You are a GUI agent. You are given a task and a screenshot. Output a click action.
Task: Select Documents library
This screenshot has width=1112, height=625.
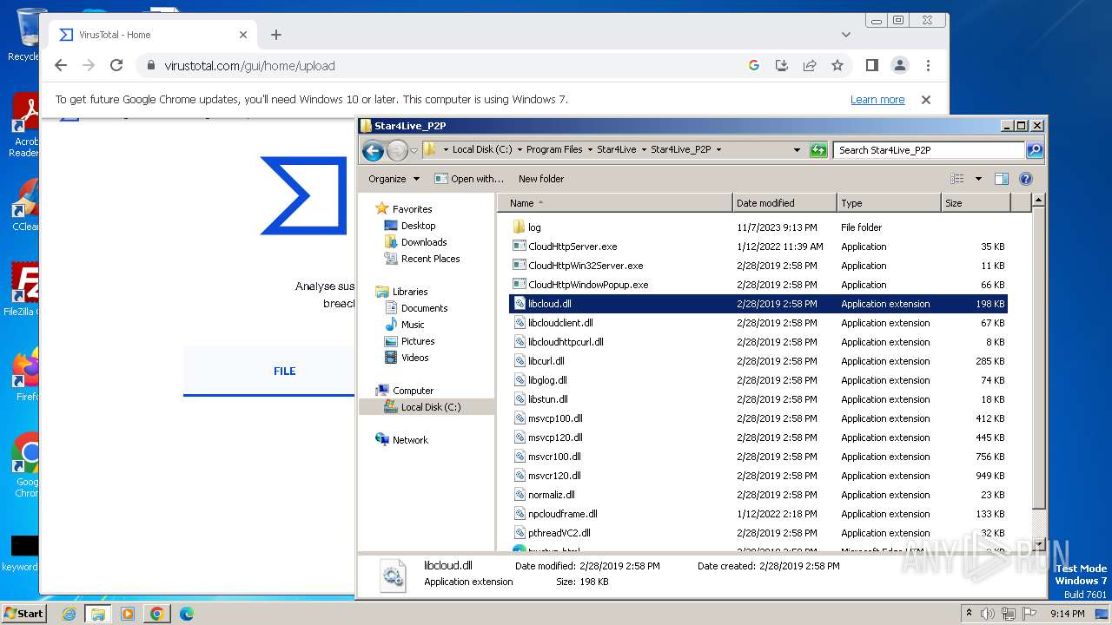coord(424,308)
